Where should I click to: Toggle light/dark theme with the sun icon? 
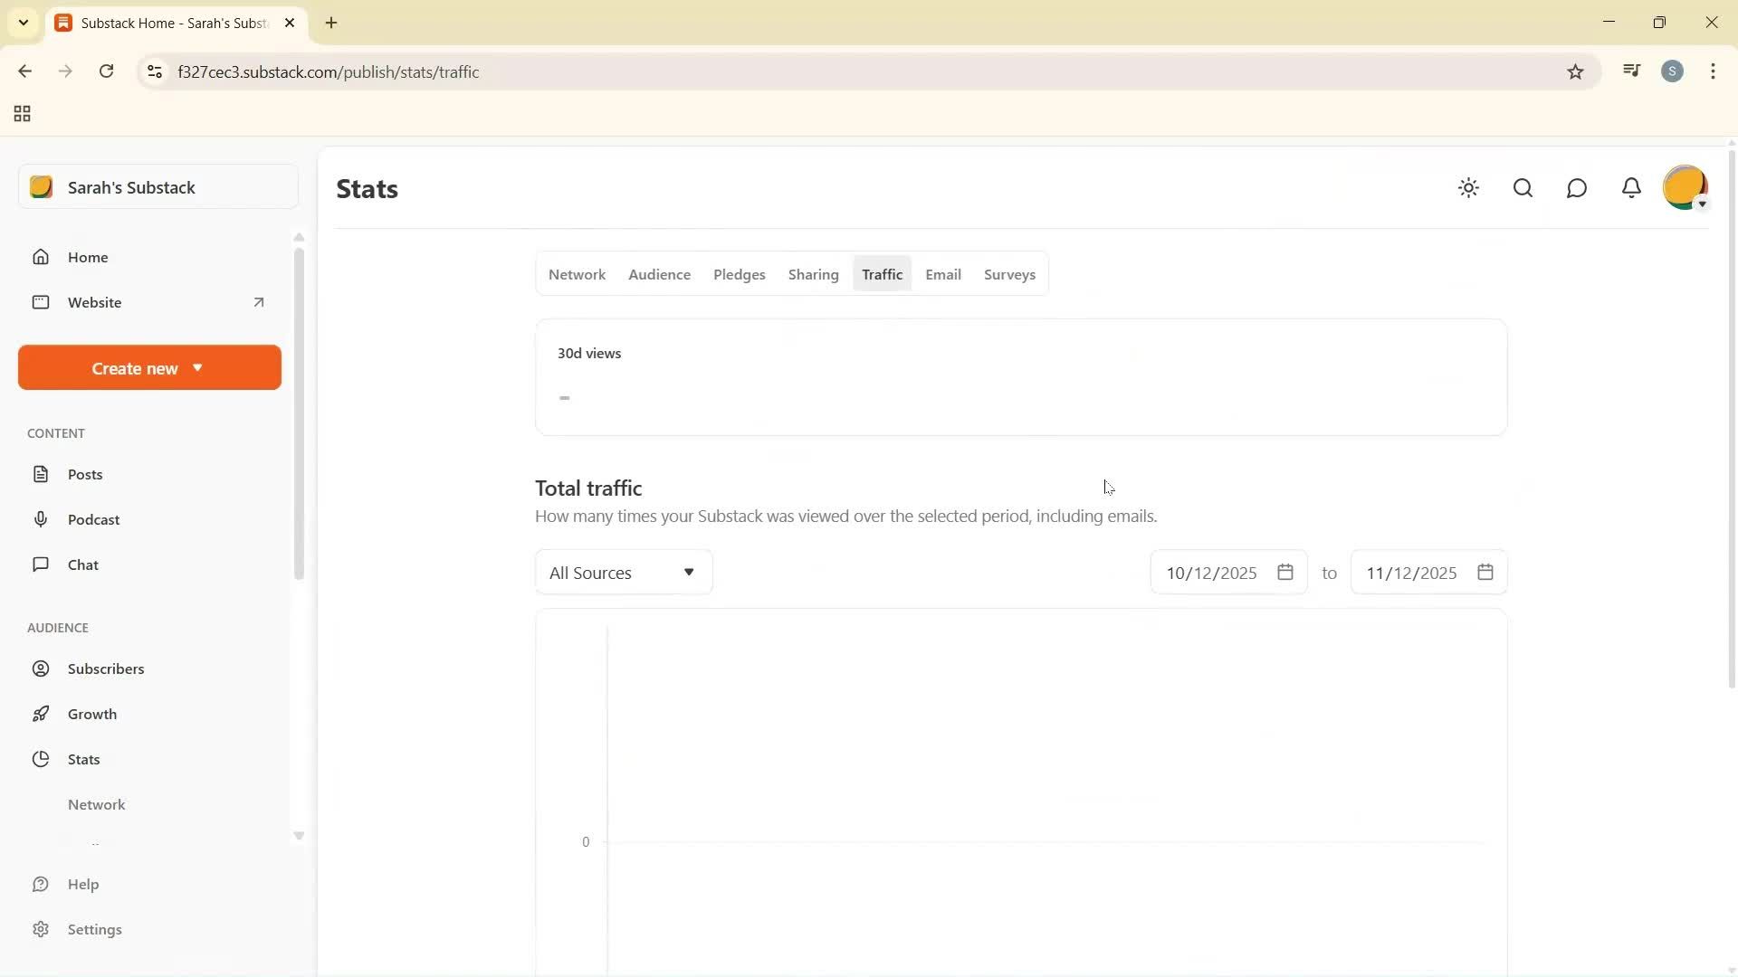tap(1468, 188)
